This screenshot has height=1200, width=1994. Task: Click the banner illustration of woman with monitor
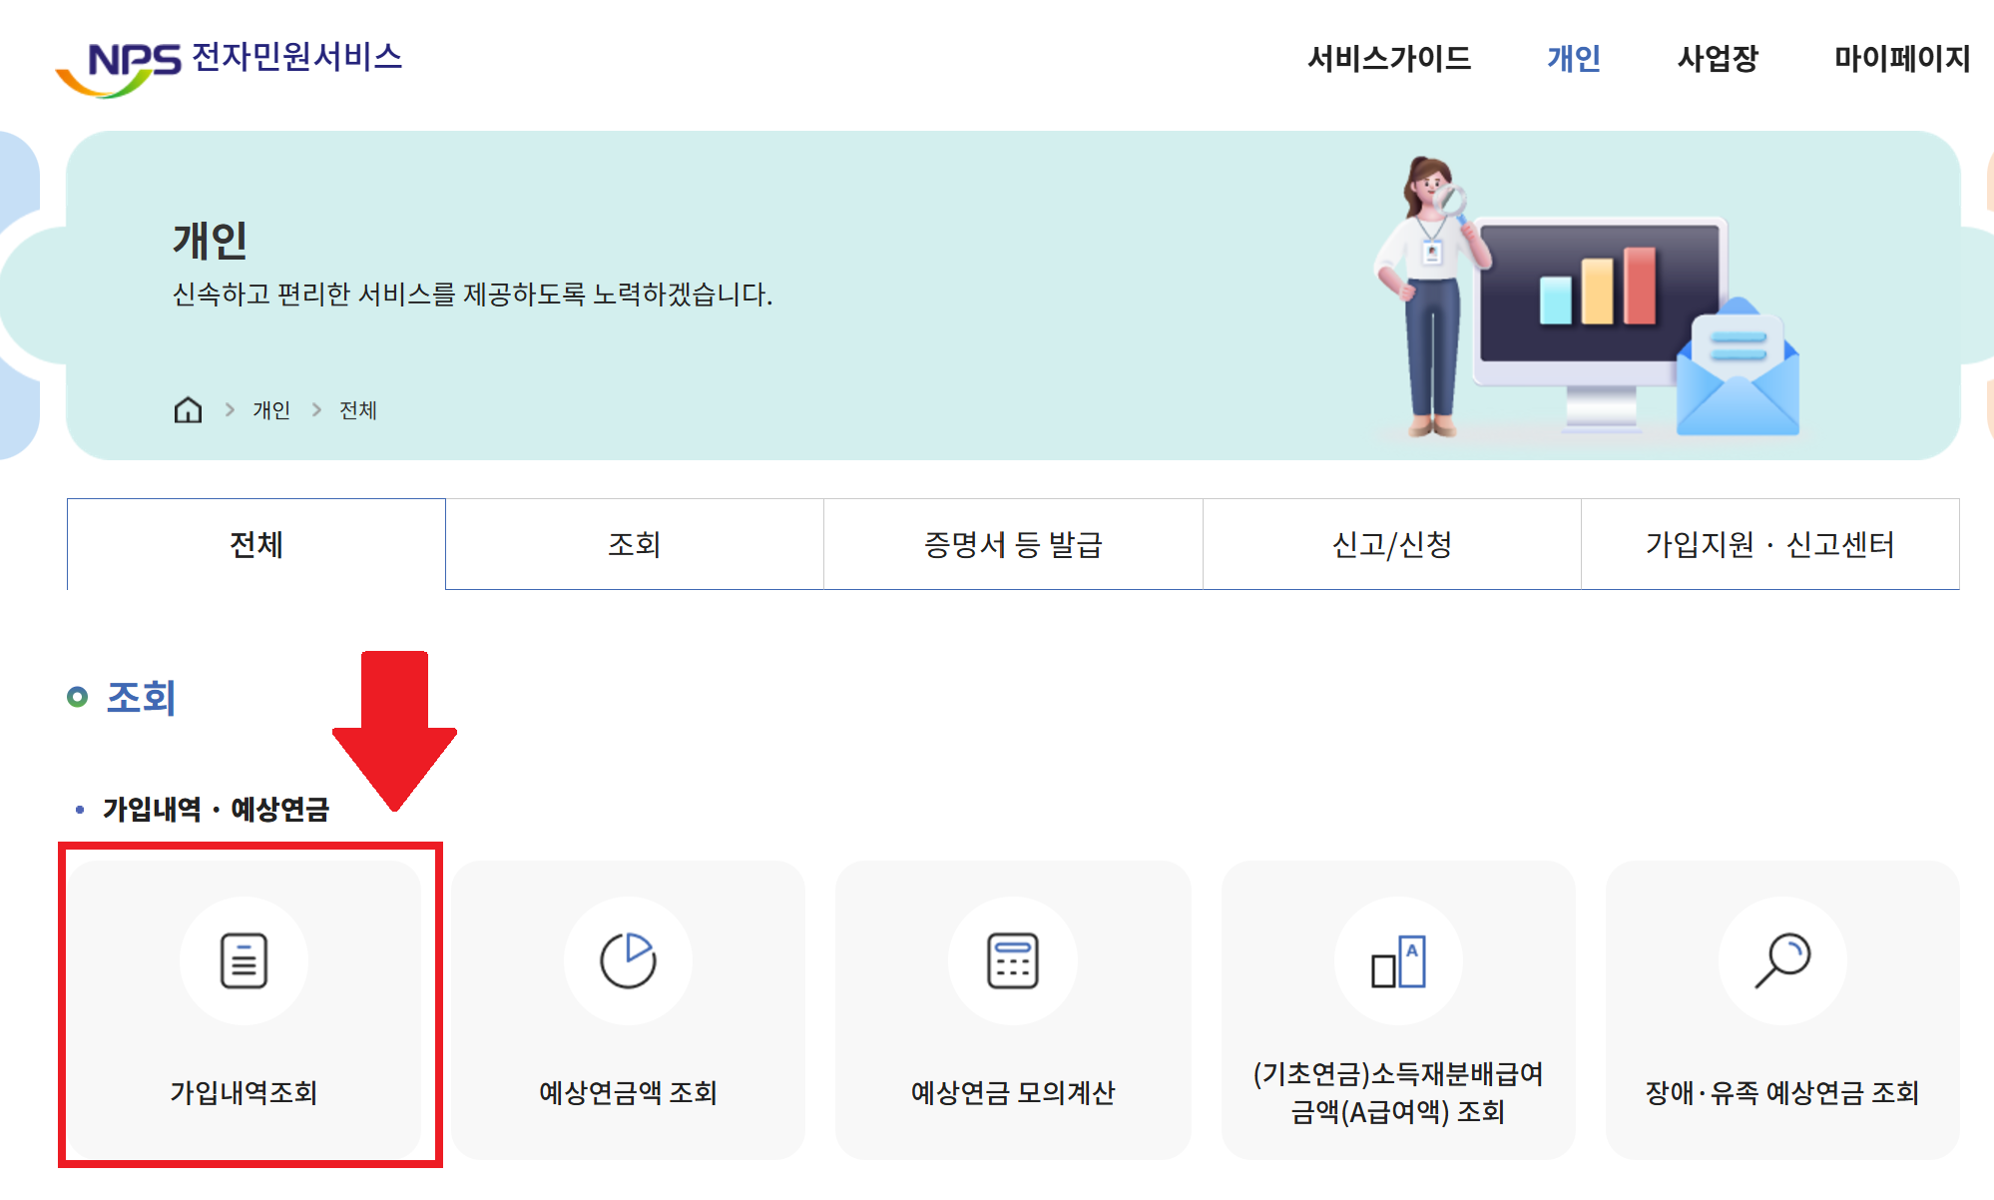click(x=1587, y=300)
